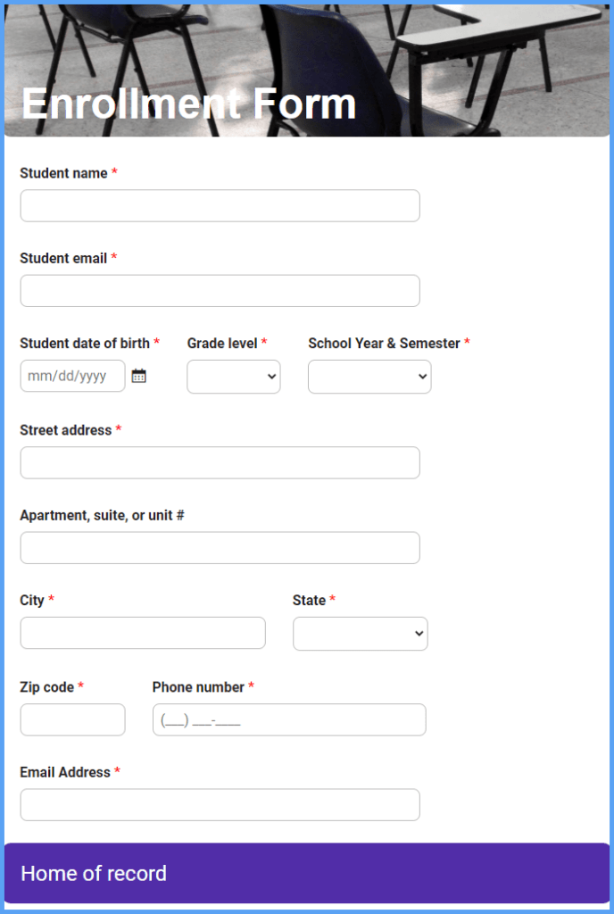Click the Home of record section header
Image resolution: width=614 pixels, height=914 pixels.
coord(94,874)
